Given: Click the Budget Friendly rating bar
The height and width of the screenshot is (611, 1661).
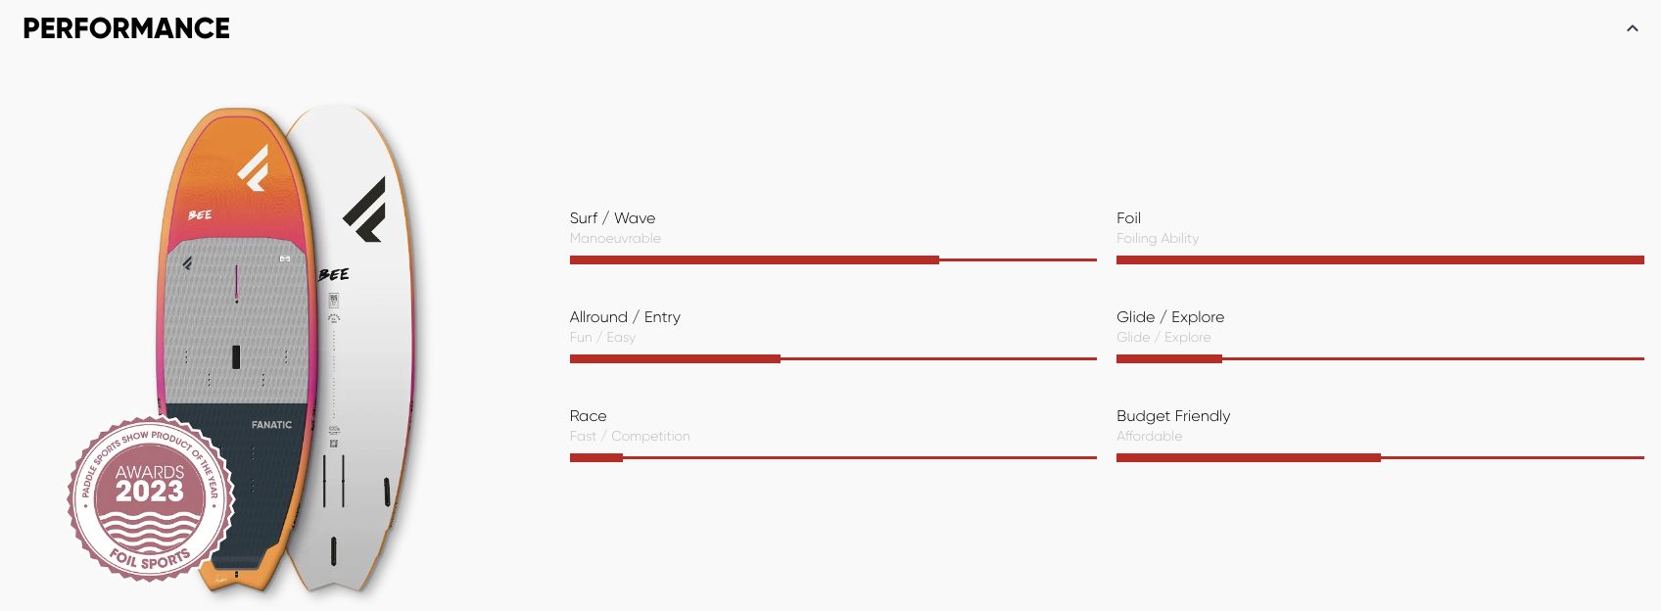Looking at the screenshot, I should [1380, 457].
